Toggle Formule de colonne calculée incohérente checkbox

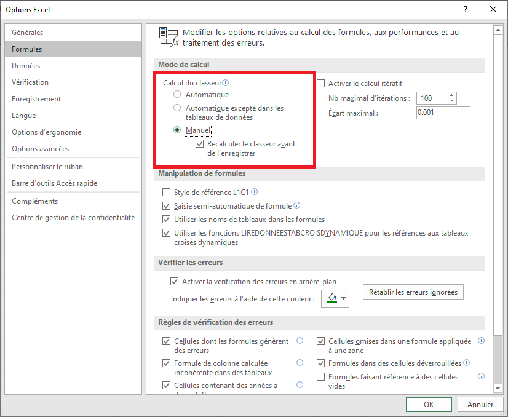click(166, 363)
